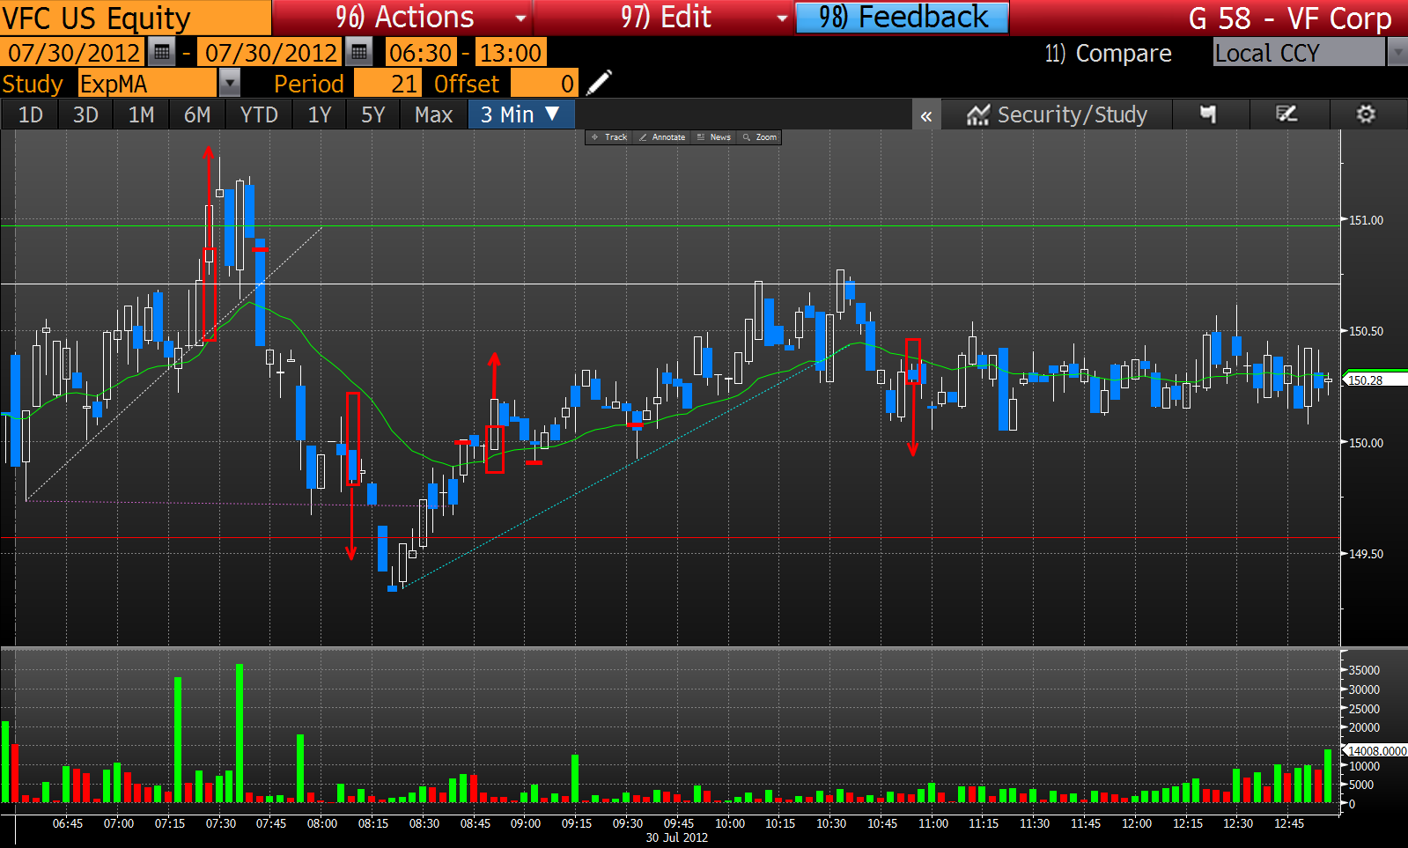Viewport: 1408px width, 848px height.
Task: Edit the Offset value 0
Action: (544, 84)
